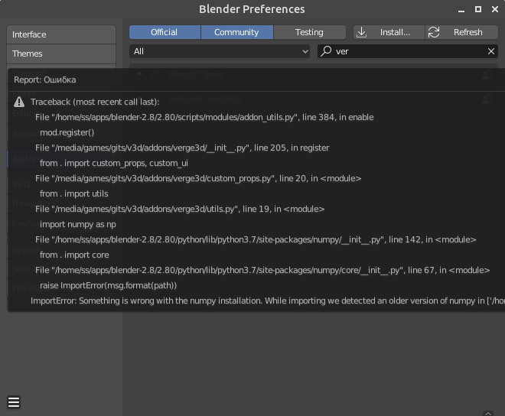Click the 'ImportError: Something is wrong' message
The height and width of the screenshot is (416, 505).
pyautogui.click(x=268, y=301)
